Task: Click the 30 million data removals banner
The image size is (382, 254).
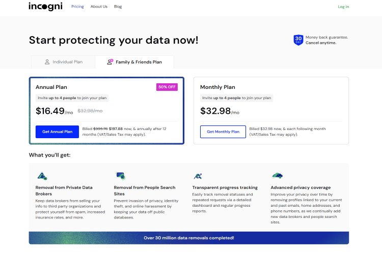Action: click(x=189, y=238)
